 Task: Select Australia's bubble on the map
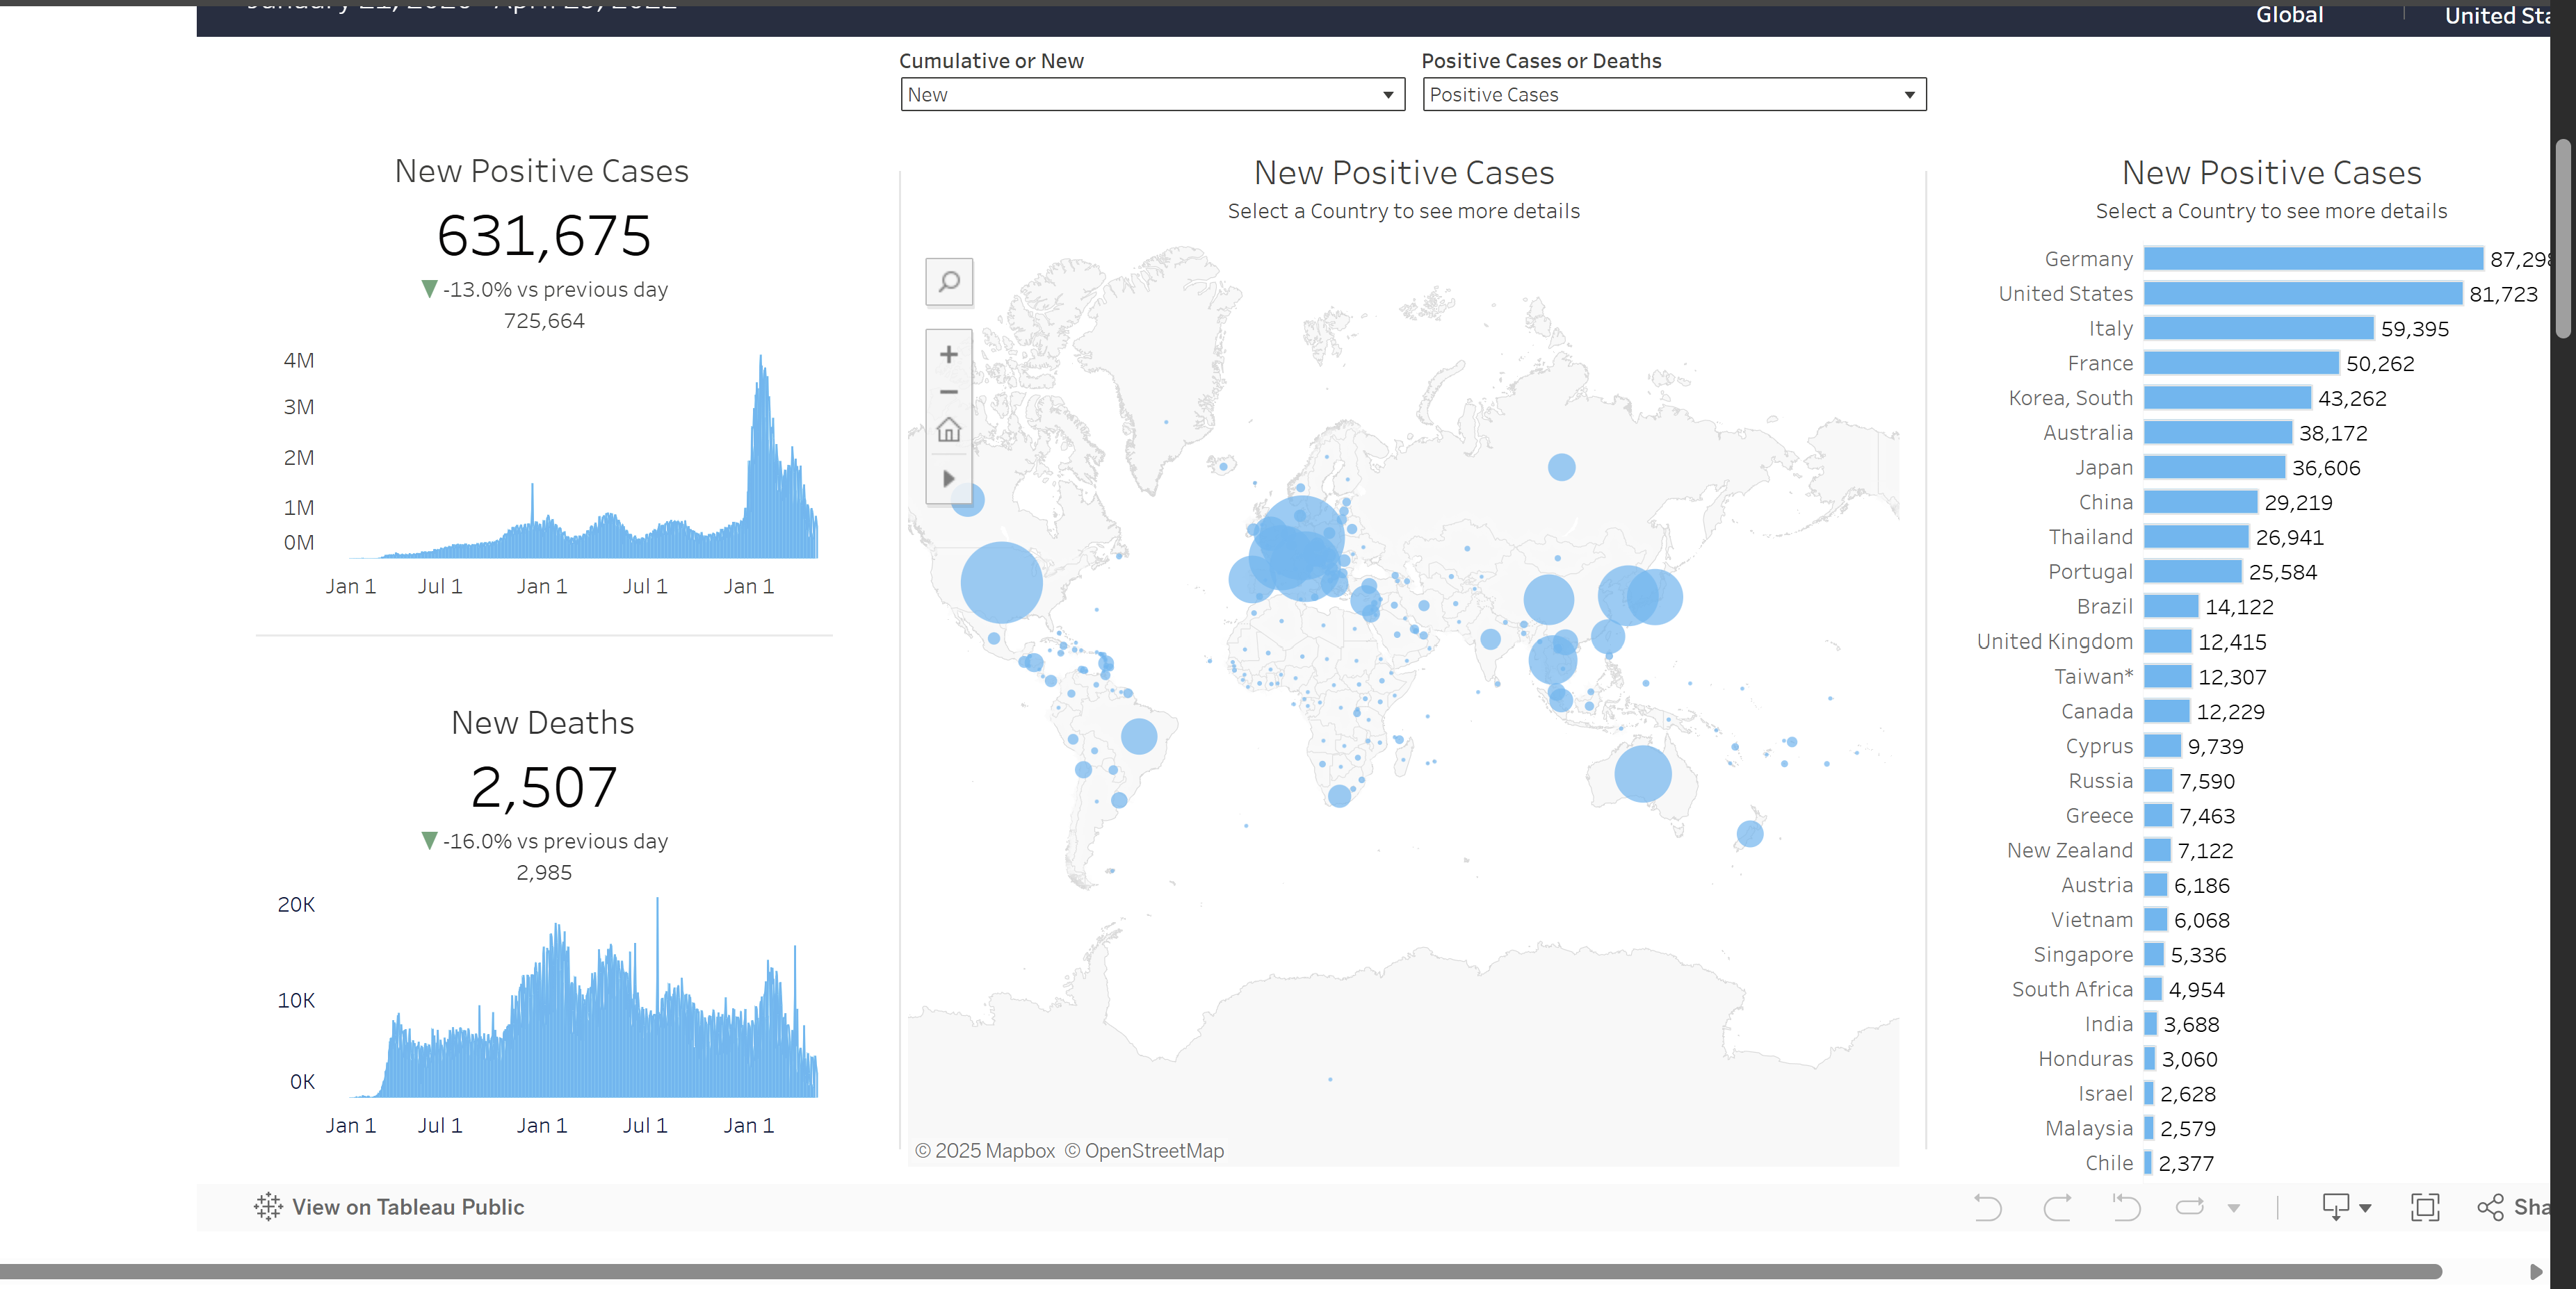coord(1642,773)
